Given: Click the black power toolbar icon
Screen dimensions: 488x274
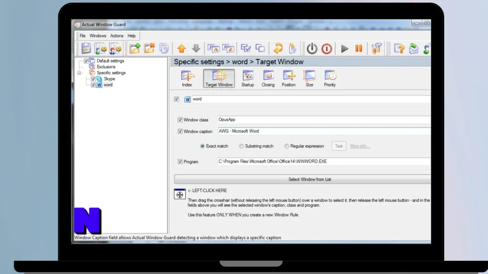Looking at the screenshot, I should (x=312, y=49).
